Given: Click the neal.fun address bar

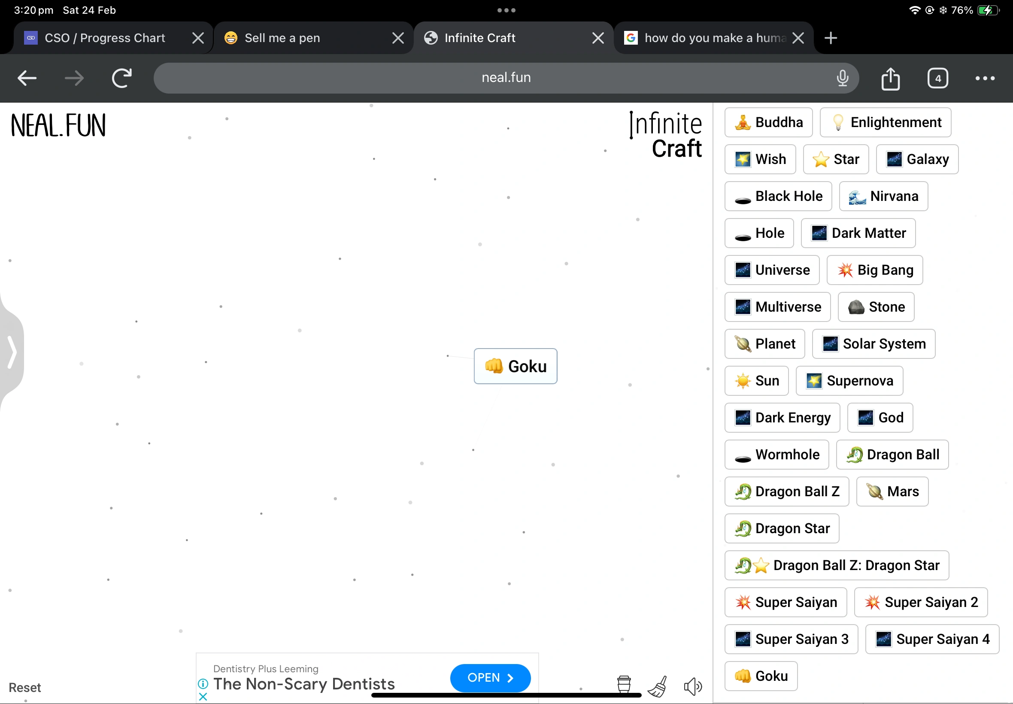Looking at the screenshot, I should (x=505, y=78).
